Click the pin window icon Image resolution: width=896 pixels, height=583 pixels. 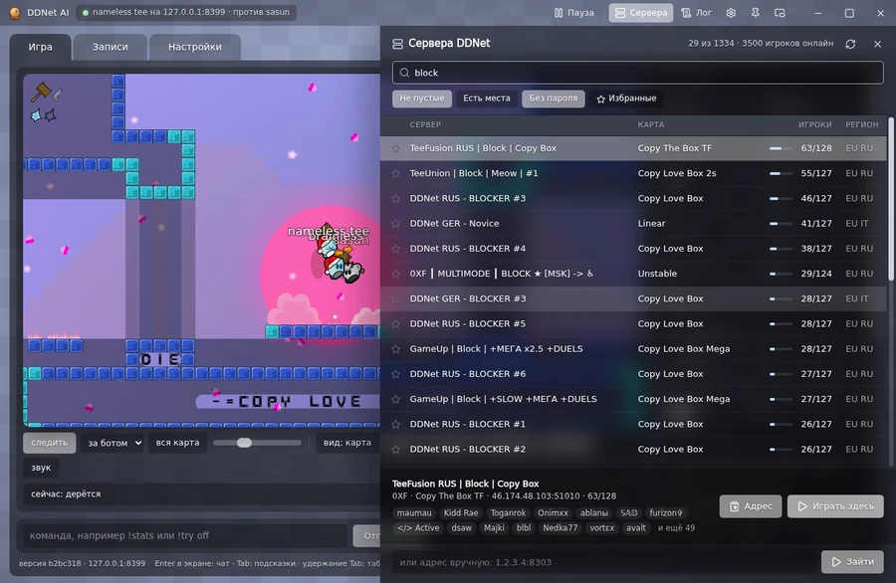coord(756,13)
